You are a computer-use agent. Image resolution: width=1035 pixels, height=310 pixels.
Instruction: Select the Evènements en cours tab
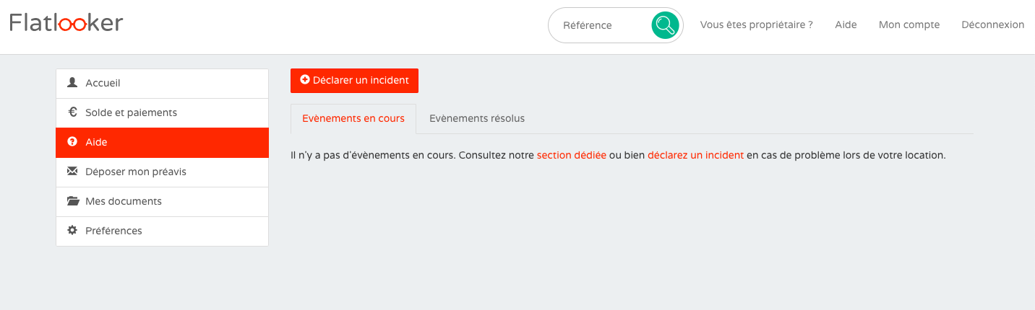353,118
